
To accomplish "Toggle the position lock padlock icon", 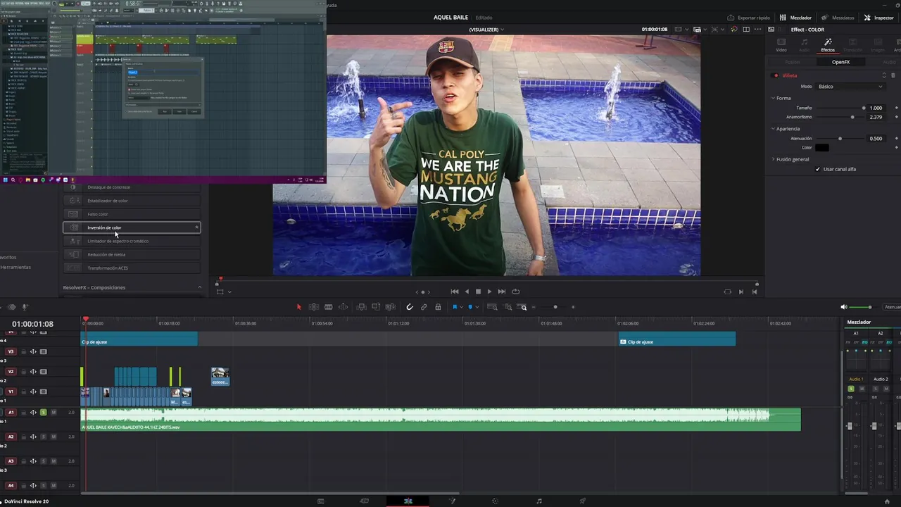I will click(x=438, y=307).
